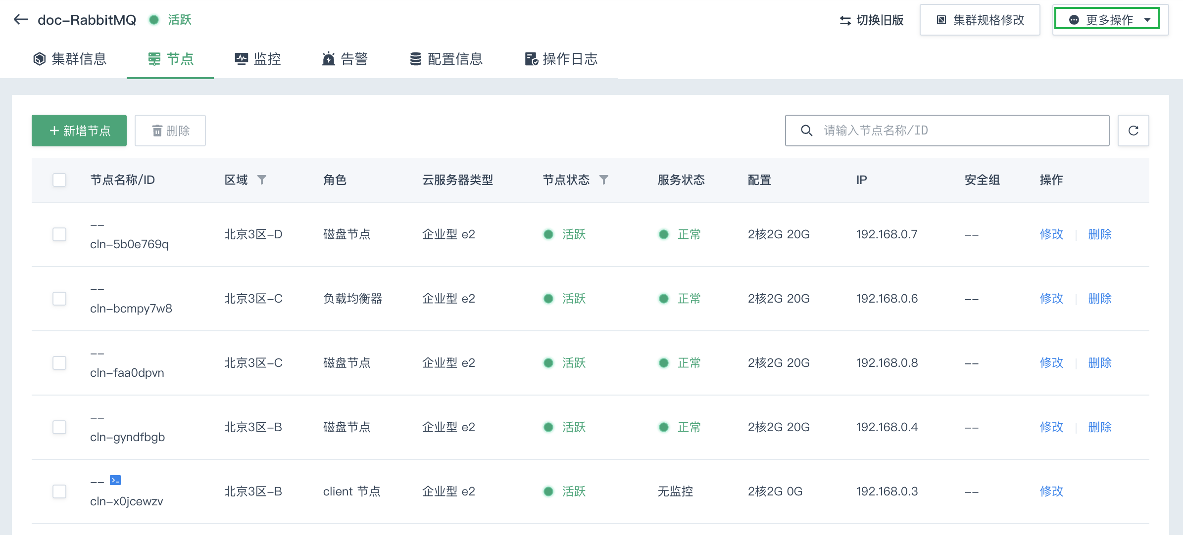The image size is (1183, 535).
Task: Click the node status filter icon
Action: coord(603,180)
